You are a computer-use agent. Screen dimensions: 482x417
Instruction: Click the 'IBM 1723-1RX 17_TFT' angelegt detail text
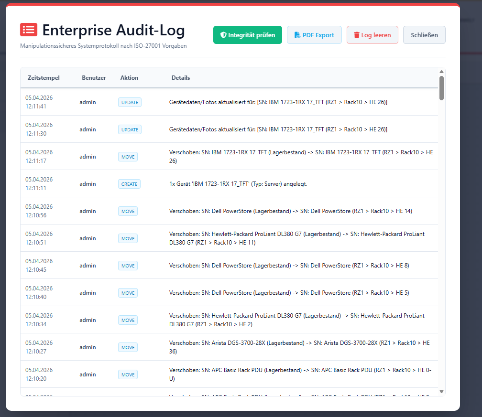pyautogui.click(x=238, y=184)
